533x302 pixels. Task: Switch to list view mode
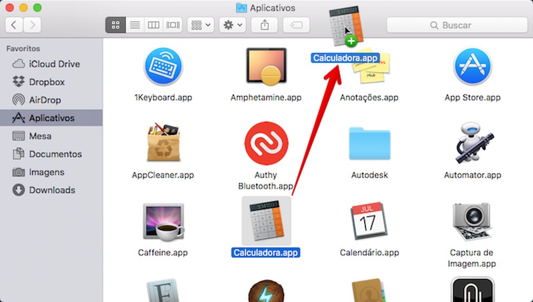coord(135,25)
